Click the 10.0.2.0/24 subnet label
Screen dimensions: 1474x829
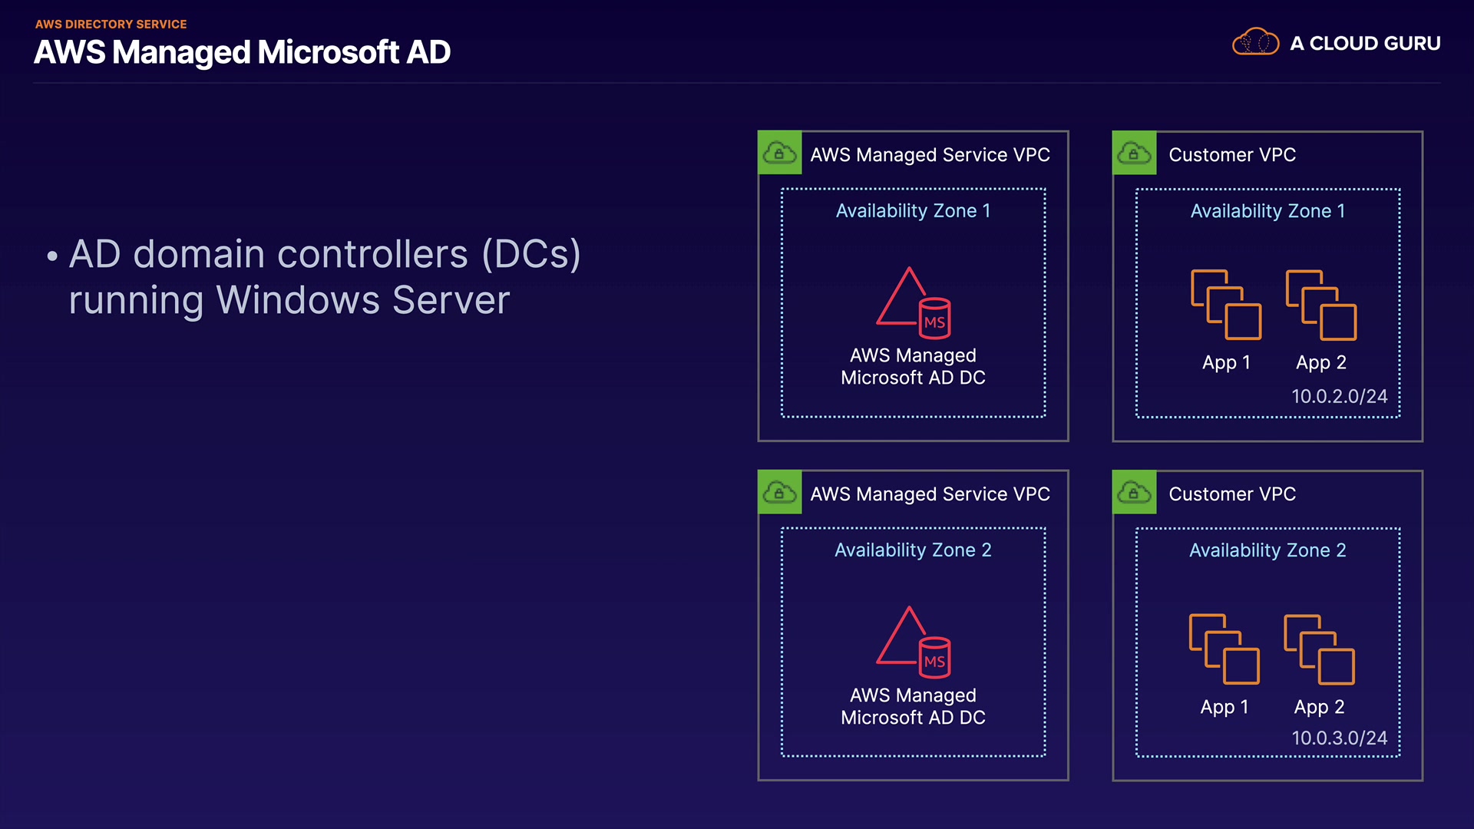1339,396
